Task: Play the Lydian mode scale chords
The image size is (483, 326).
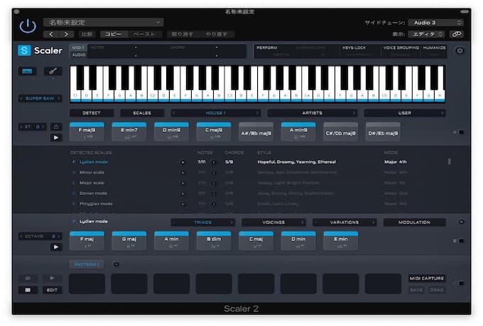Action: pyautogui.click(x=56, y=247)
